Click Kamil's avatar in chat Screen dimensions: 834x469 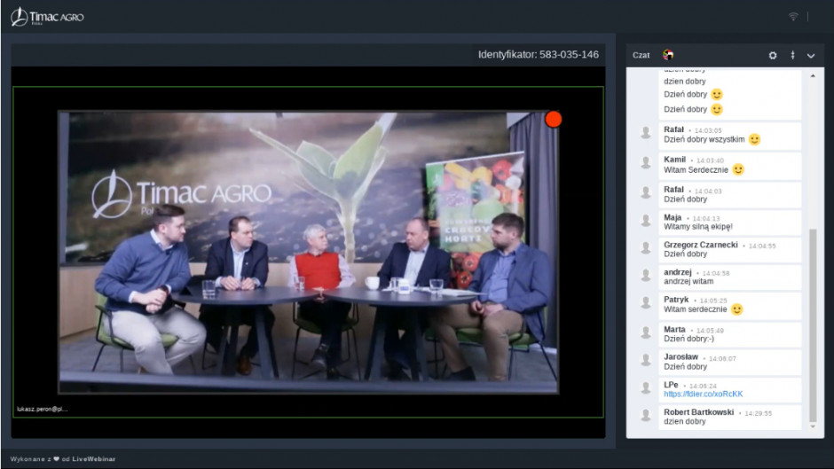(x=646, y=162)
